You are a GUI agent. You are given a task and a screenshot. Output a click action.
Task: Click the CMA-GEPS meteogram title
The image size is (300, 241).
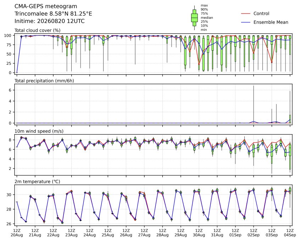[x=46, y=6]
